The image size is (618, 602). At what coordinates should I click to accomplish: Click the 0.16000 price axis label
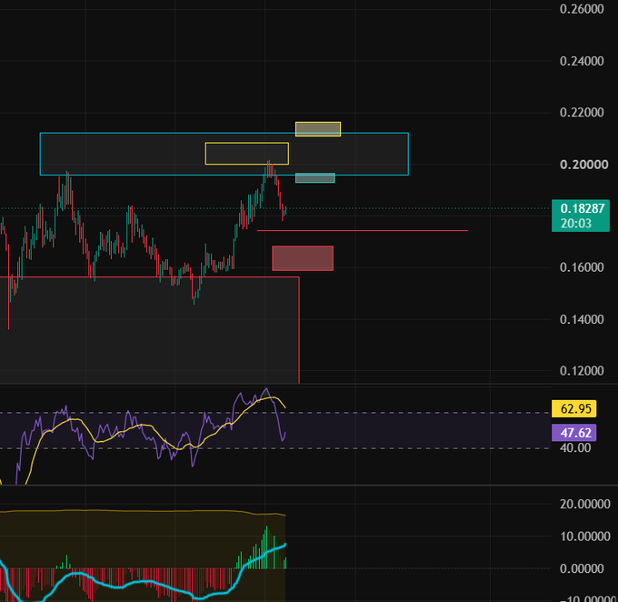click(x=582, y=267)
